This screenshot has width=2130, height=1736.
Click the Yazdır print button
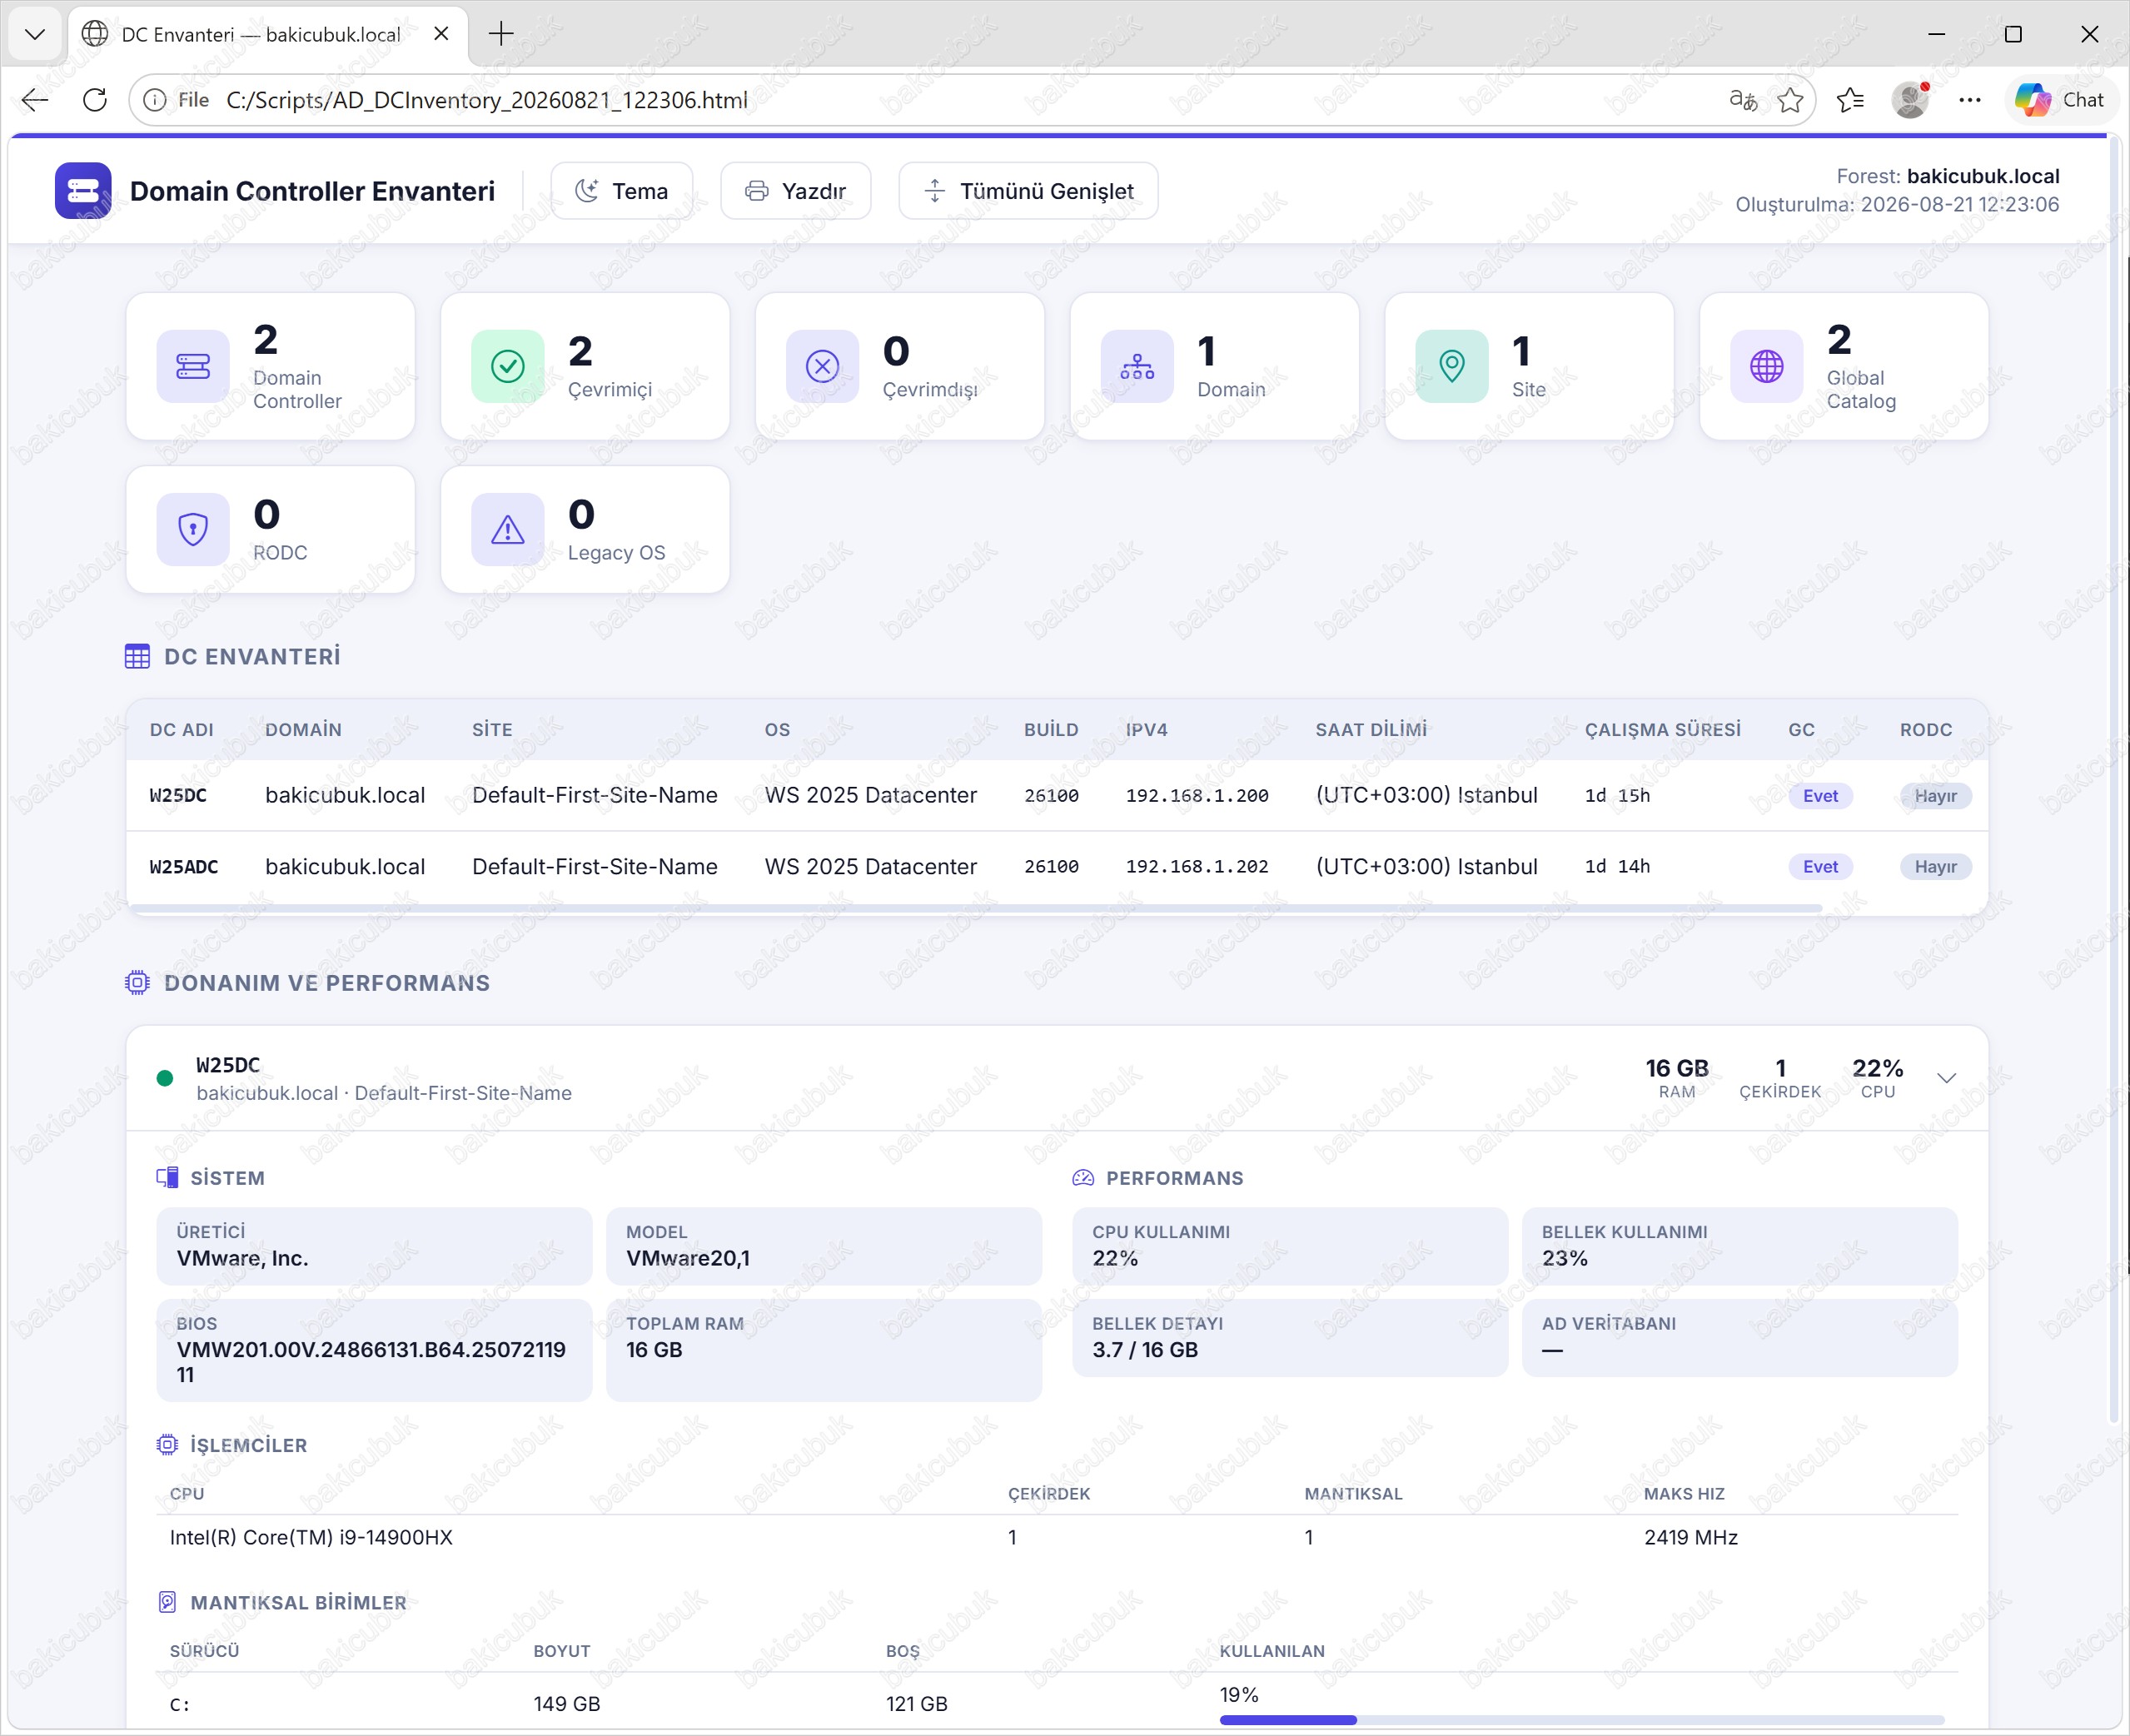[795, 191]
